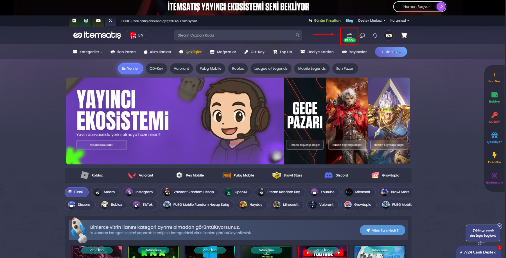Open Alım İlanları menu item

[x=157, y=52]
